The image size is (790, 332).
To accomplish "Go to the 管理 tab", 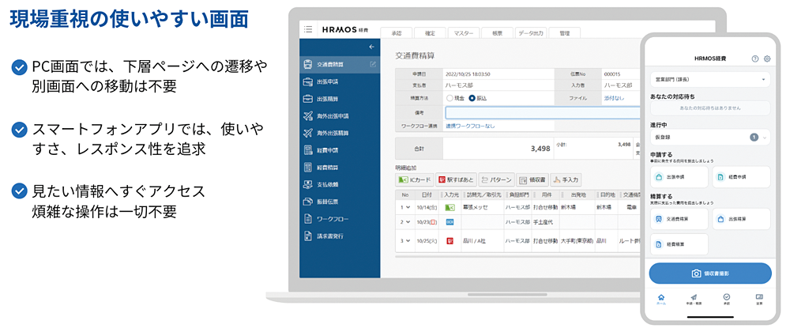I will tap(564, 32).
